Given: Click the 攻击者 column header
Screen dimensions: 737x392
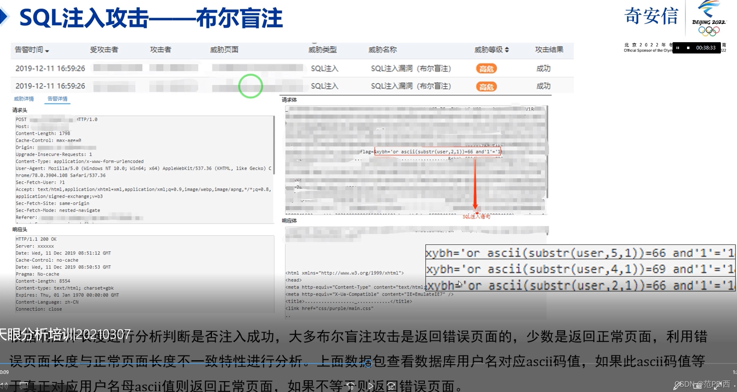Looking at the screenshot, I should [160, 50].
